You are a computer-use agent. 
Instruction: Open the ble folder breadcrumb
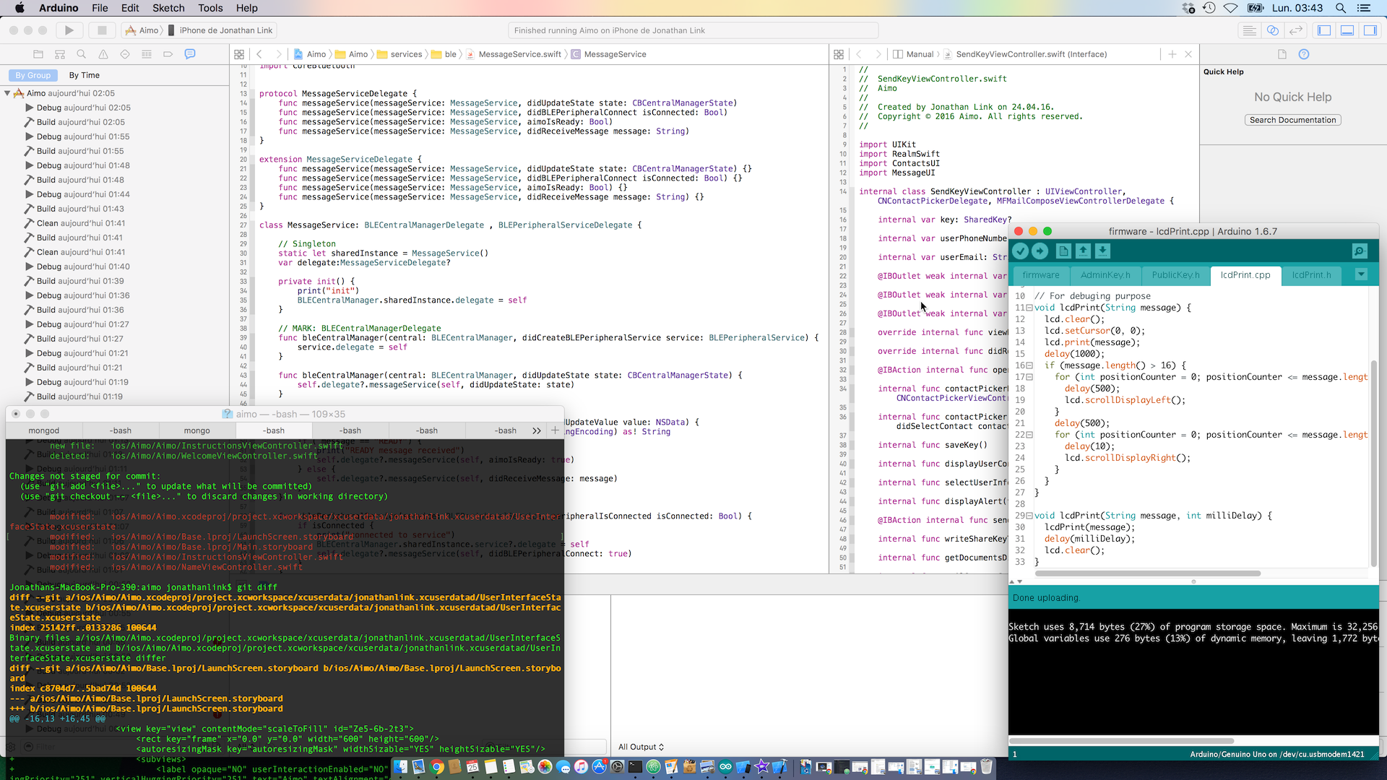click(444, 54)
